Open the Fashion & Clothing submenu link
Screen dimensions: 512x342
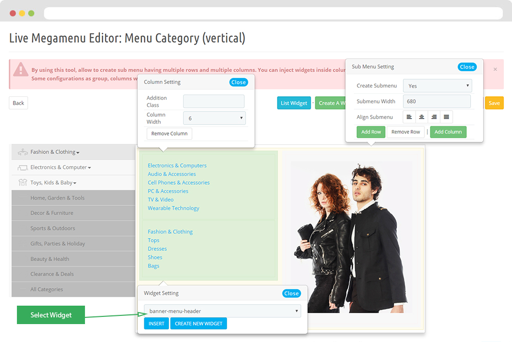(x=170, y=231)
